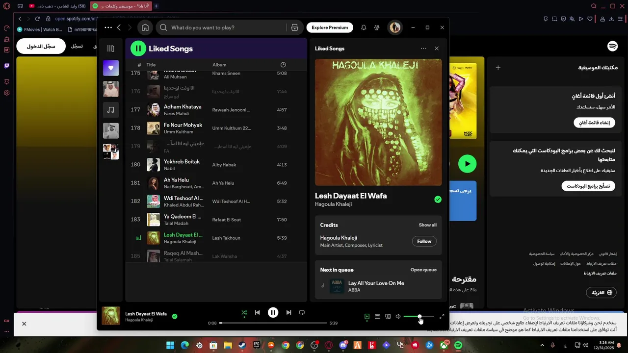
Task: Select track Ya Qadeem El by Talal Madah
Action: [x=216, y=220]
